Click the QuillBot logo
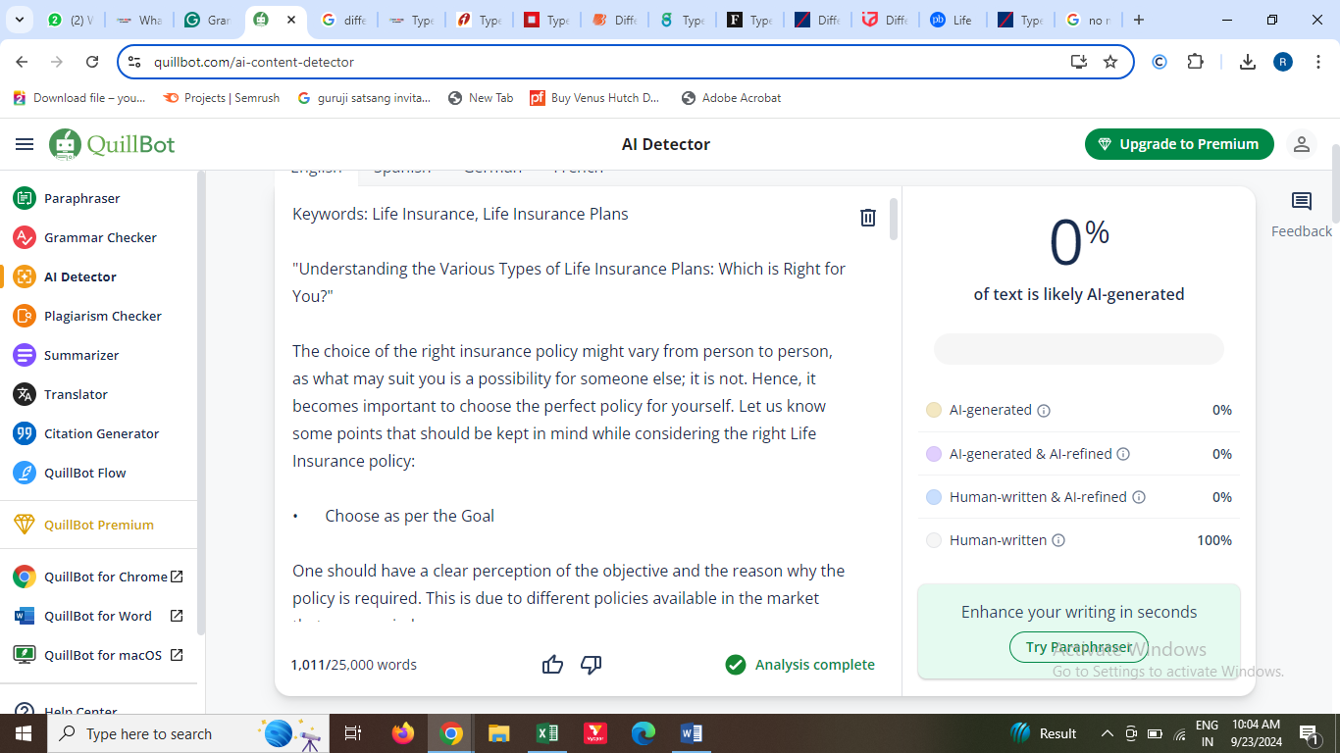This screenshot has height=753, width=1340. point(112,144)
